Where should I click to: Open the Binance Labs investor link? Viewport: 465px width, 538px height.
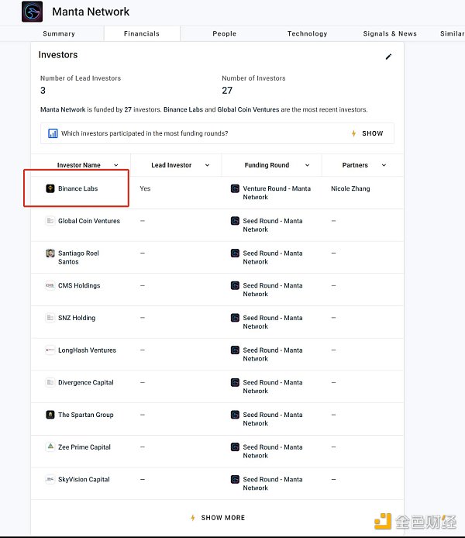point(77,188)
